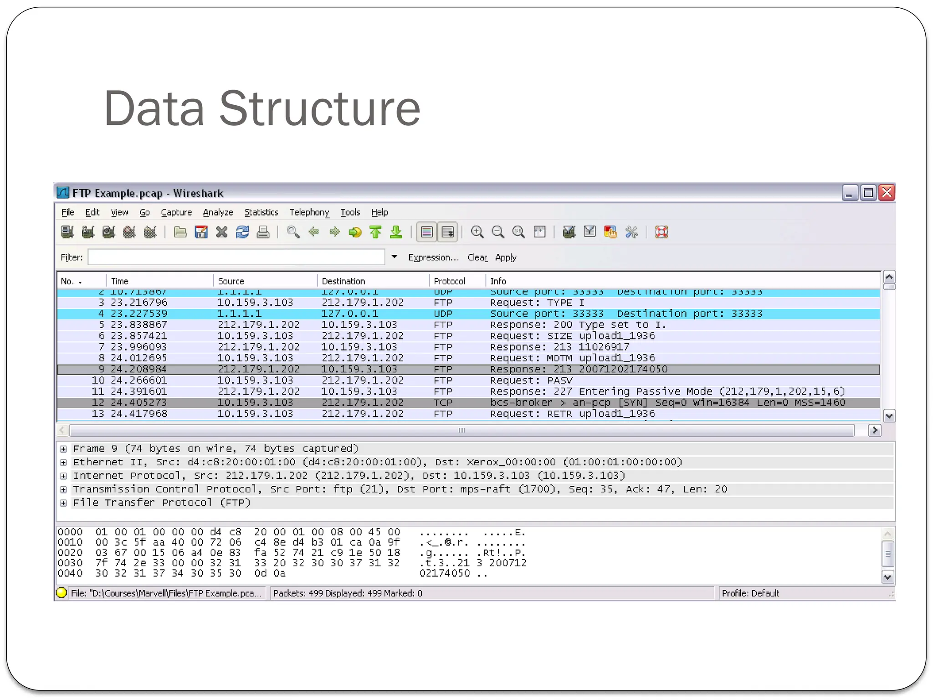The width and height of the screenshot is (933, 700).
Task: Open the Go menu
Action: point(145,212)
